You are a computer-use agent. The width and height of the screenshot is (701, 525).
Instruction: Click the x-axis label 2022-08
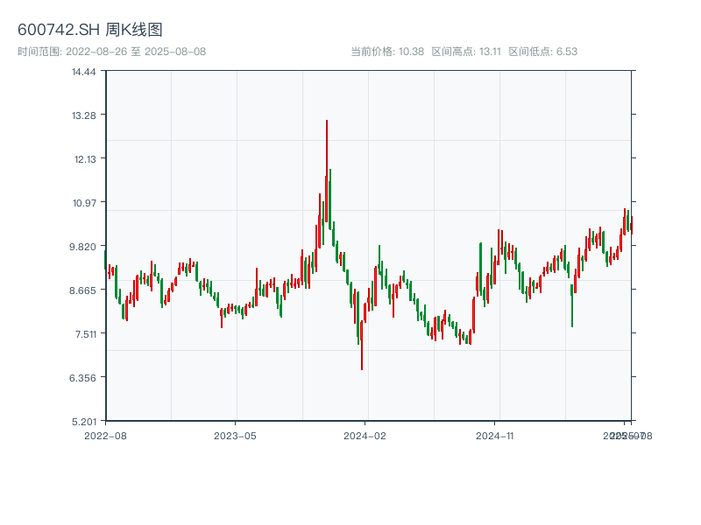105,436
